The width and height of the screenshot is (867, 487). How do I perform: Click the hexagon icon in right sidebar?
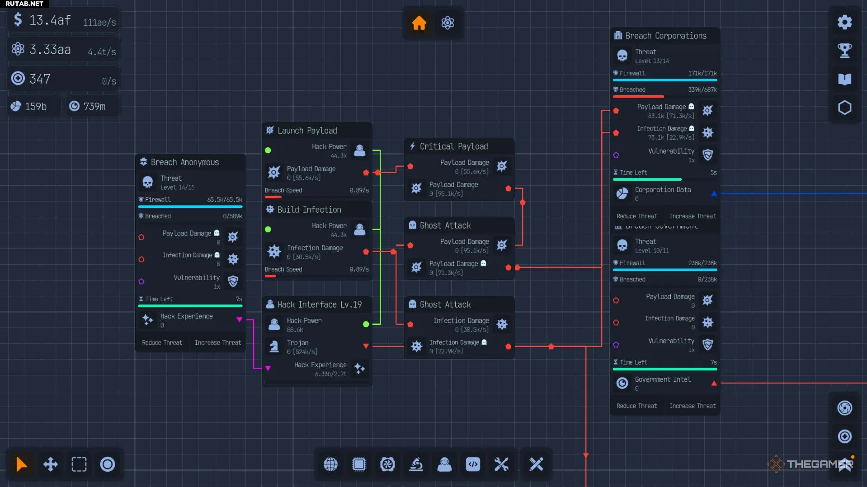tap(844, 108)
